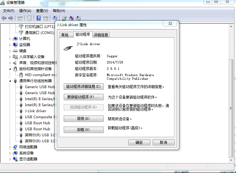
Task: Click the scrollbar up arrow
Action: point(231,27)
